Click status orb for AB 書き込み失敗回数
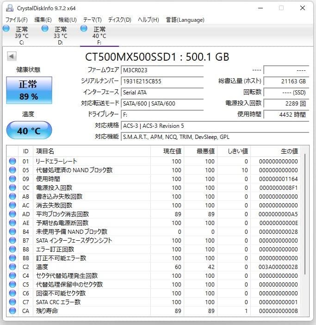The height and width of the screenshot is (325, 316). [x=12, y=196]
